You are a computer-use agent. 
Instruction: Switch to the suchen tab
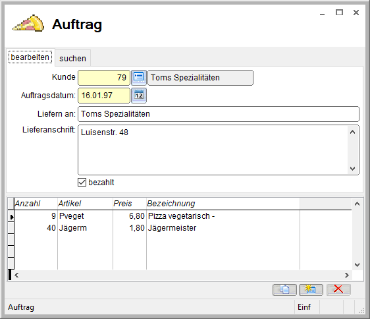pyautogui.click(x=72, y=59)
